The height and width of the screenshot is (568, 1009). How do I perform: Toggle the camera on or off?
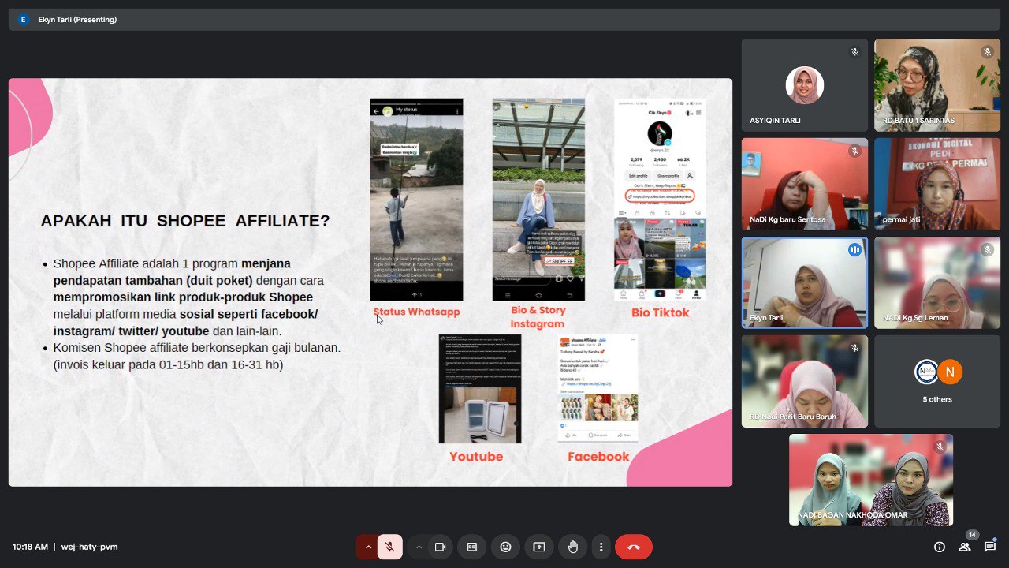tap(441, 547)
